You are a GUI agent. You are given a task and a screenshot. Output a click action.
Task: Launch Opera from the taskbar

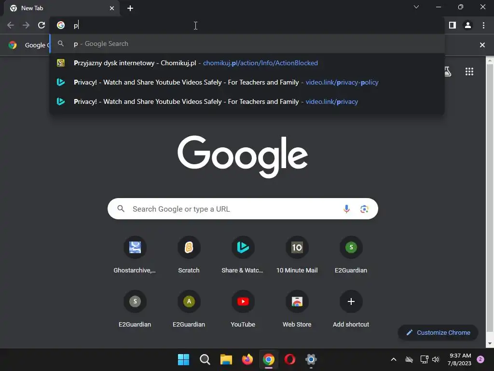click(289, 359)
